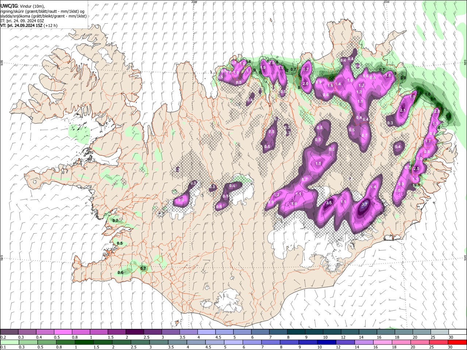Click the '30' label on the green rain scale
The width and height of the screenshot is (467, 350).
click(x=450, y=347)
